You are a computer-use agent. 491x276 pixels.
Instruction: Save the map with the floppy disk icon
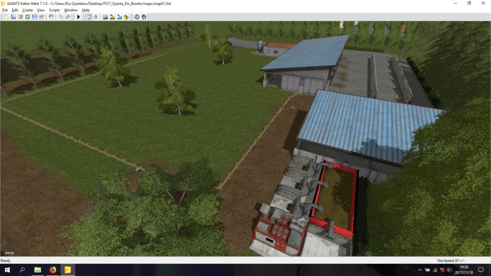(34, 17)
